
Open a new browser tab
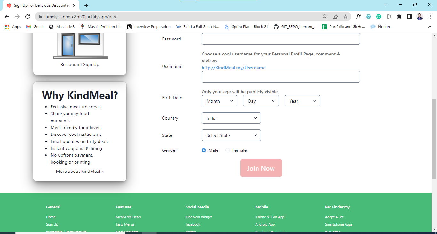[86, 5]
